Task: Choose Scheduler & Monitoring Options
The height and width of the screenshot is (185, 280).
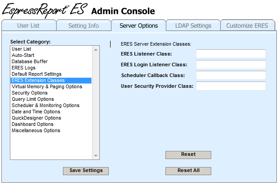Action: [x=51, y=105]
